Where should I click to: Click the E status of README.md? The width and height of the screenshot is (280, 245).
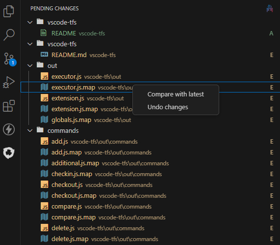[272, 55]
